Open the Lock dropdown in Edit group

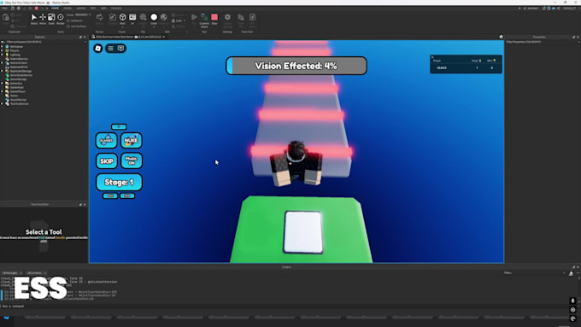click(179, 20)
